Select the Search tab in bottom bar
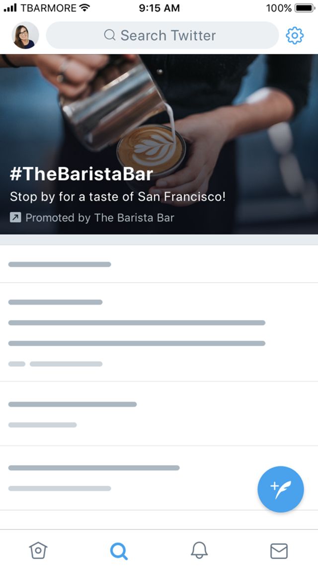This screenshot has width=318, height=573. [x=119, y=551]
